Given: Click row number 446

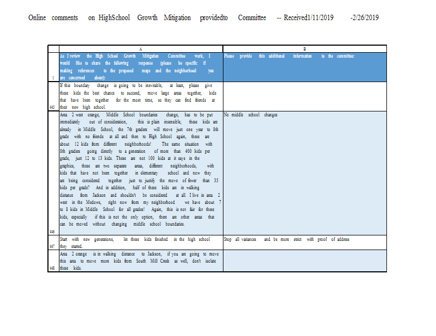Looking at the screenshot, I should (53, 173).
